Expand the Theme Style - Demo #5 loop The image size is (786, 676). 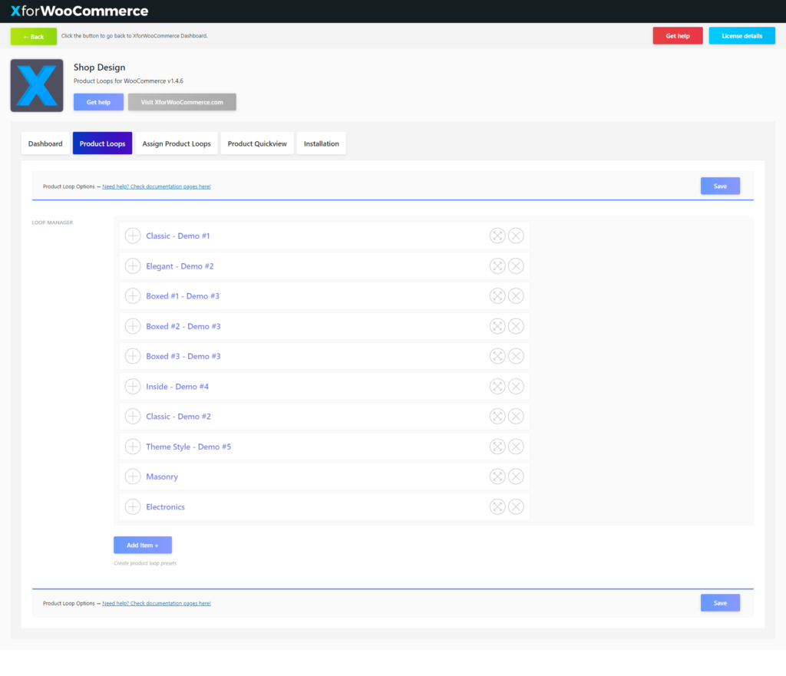click(x=133, y=447)
